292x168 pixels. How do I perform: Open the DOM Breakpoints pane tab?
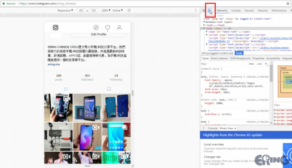point(240,58)
